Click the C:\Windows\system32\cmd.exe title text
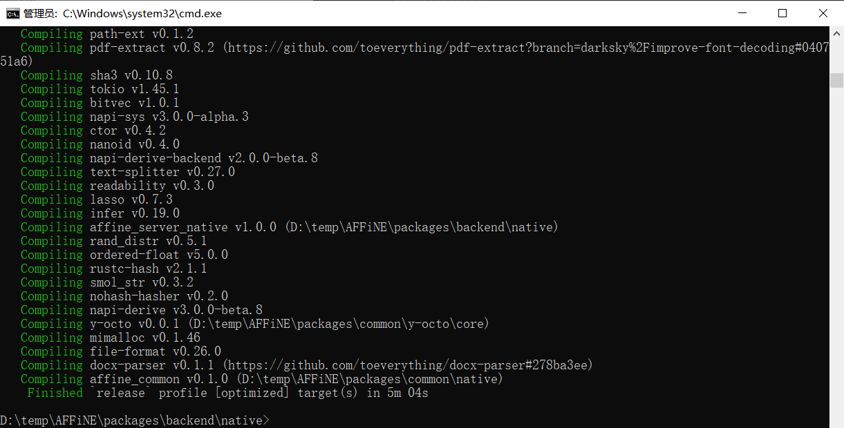The height and width of the screenshot is (428, 844). (142, 13)
